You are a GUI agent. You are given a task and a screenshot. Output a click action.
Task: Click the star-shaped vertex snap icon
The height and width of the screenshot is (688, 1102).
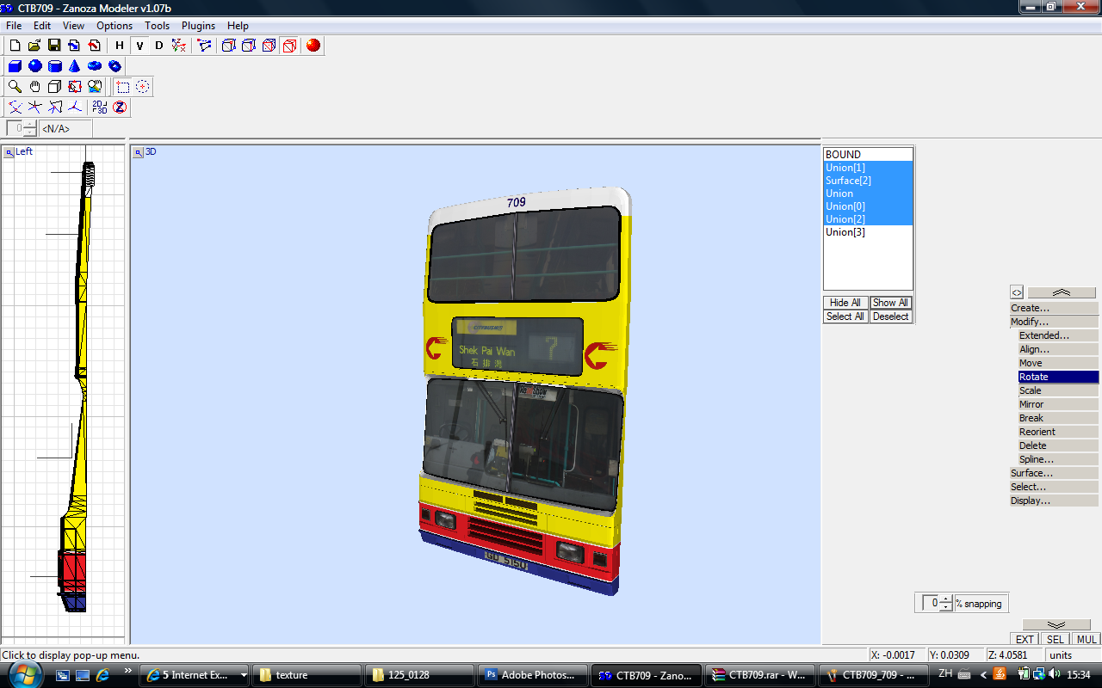point(35,107)
